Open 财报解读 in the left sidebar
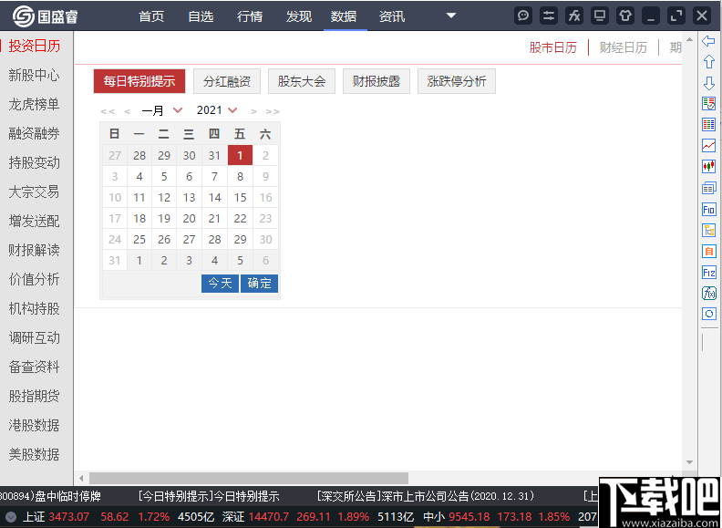 (34, 250)
